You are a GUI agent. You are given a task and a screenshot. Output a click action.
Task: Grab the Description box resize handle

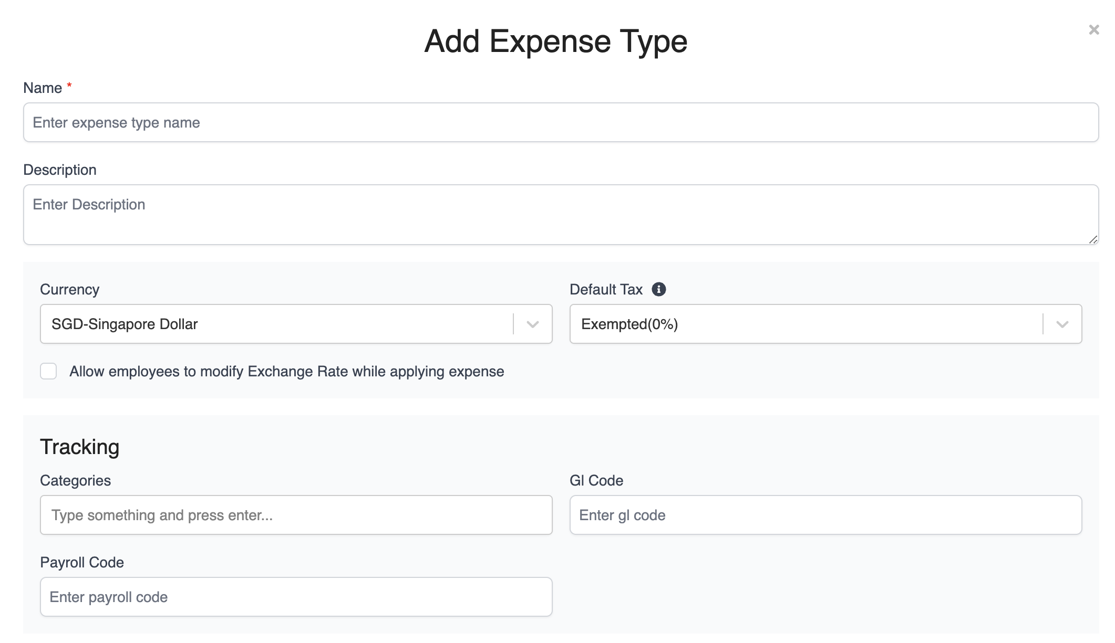click(x=1093, y=239)
